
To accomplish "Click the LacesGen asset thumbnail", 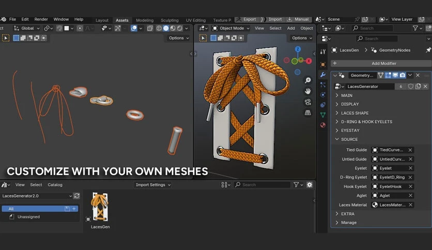I will (x=100, y=207).
